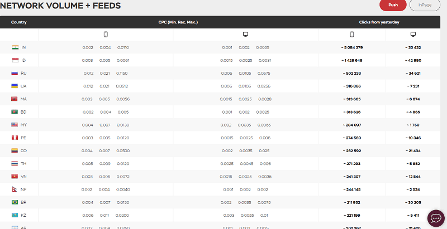Click the India flag icon
447x229 pixels.
[15, 47]
